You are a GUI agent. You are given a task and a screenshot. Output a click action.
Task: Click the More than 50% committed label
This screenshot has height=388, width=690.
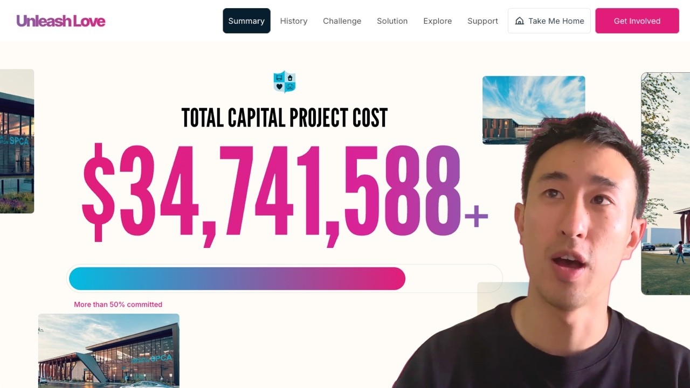click(118, 304)
